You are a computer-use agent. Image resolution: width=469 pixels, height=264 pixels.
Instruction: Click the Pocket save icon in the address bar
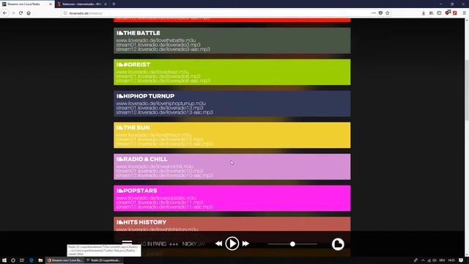tap(380, 13)
